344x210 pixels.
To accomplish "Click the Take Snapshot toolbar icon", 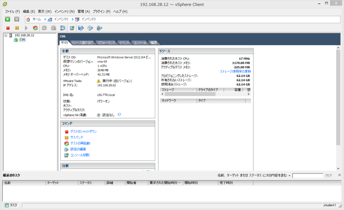I will tap(44, 28).
